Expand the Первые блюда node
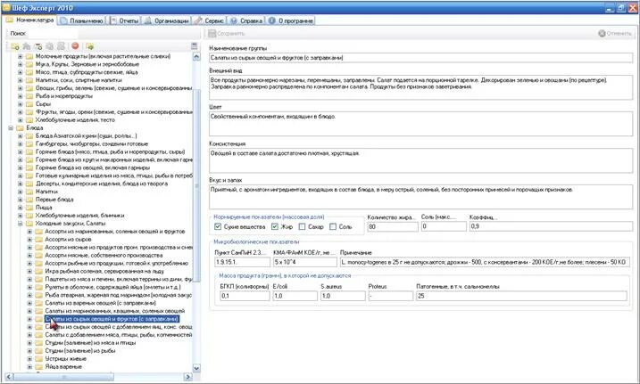Image resolution: width=640 pixels, height=384 pixels. pyautogui.click(x=20, y=200)
